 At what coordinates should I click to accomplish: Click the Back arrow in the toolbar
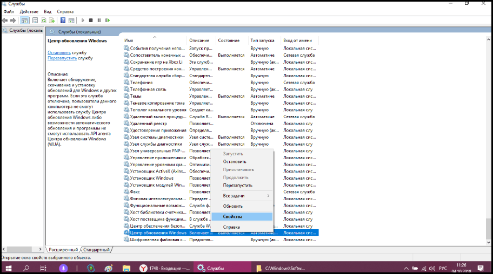(x=5, y=20)
